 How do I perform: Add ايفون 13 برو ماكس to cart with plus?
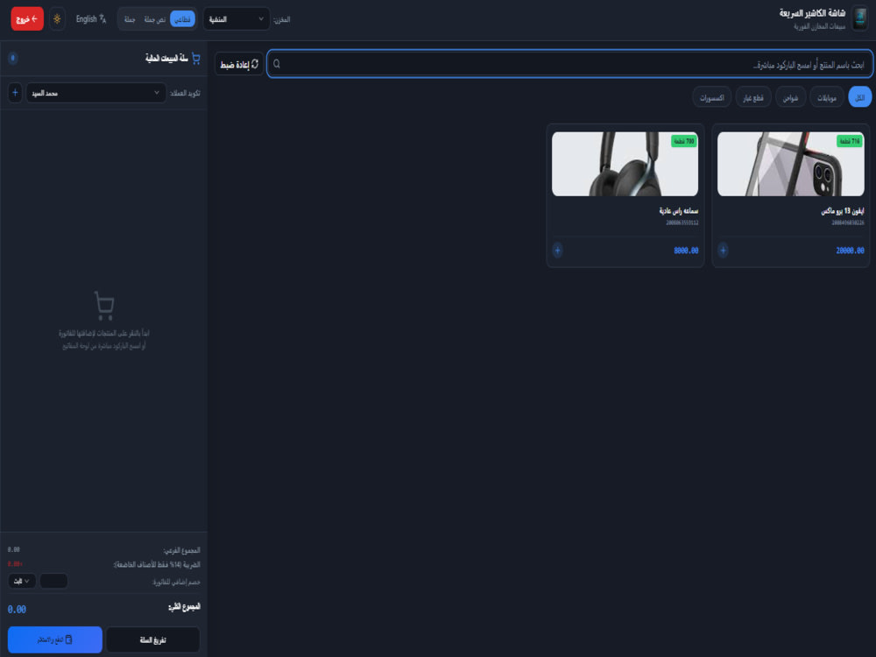click(723, 251)
